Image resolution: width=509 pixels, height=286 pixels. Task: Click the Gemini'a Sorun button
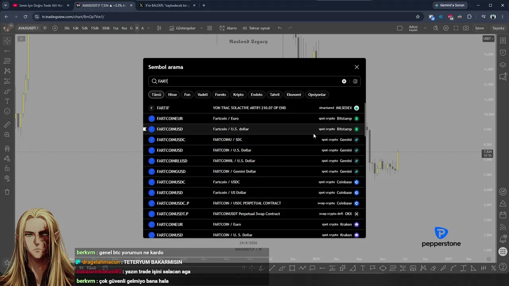[450, 5]
